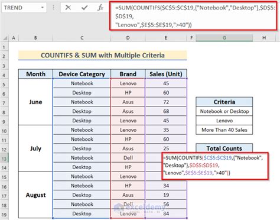
Task: Select row 1 header
Action: point(4,47)
